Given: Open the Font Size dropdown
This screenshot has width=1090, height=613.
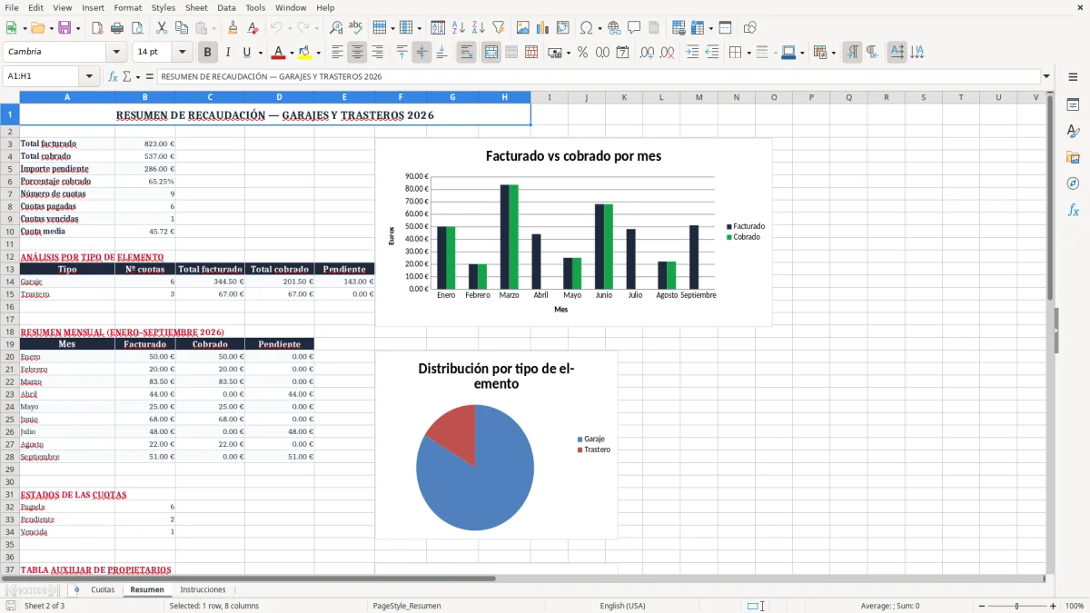Looking at the screenshot, I should click(183, 53).
